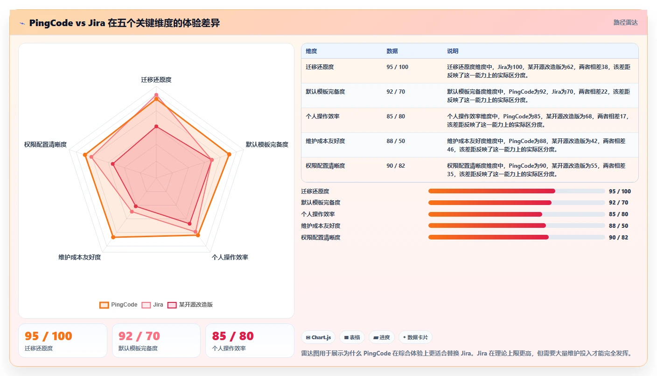Click the 权限配置清晰度 axis label on the radar
This screenshot has width=657, height=376.
coord(45,144)
